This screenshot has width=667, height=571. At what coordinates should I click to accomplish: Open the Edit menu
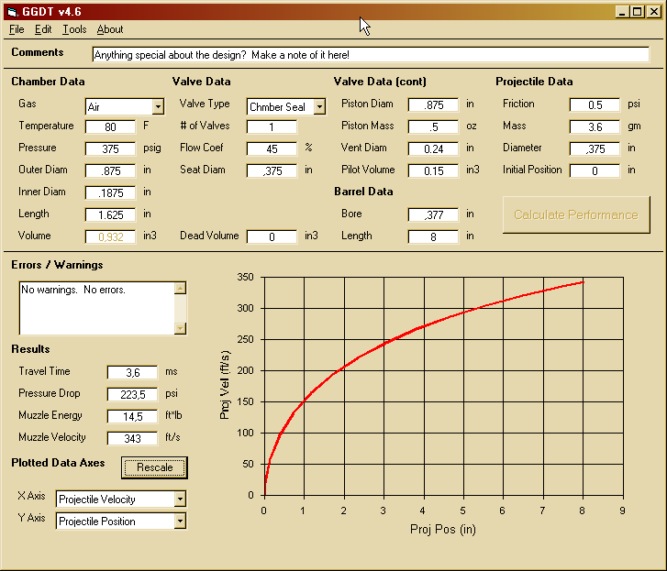pos(43,29)
